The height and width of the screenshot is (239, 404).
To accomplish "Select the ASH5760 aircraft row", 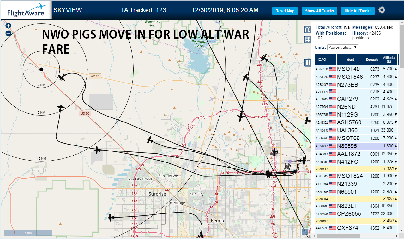I will pyautogui.click(x=357, y=122).
